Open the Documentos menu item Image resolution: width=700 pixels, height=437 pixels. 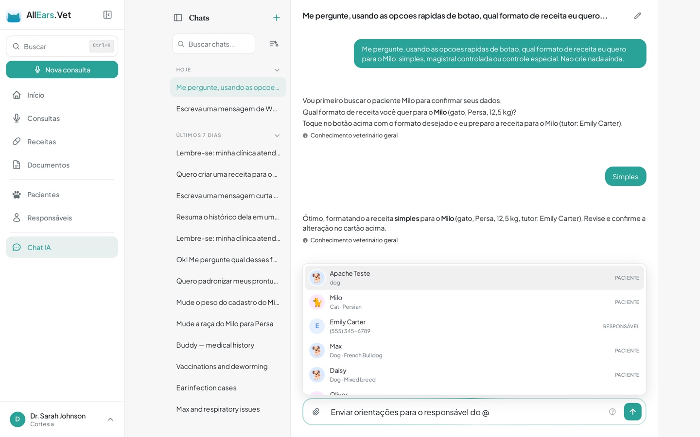pyautogui.click(x=62, y=165)
